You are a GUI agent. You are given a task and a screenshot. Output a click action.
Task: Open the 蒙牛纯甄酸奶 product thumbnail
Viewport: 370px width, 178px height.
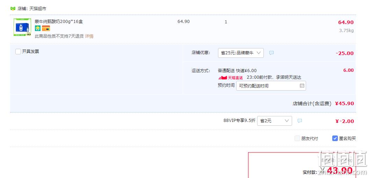pos(22,27)
